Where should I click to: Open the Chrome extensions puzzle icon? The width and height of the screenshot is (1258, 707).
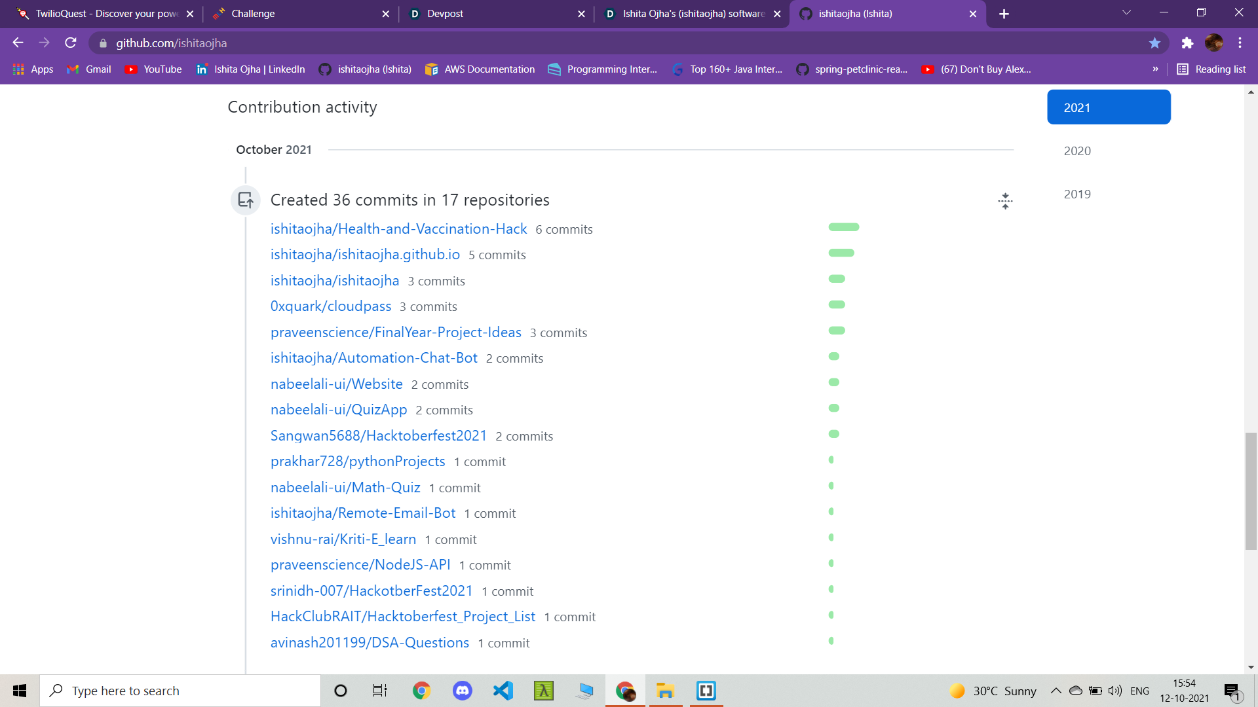1187,43
